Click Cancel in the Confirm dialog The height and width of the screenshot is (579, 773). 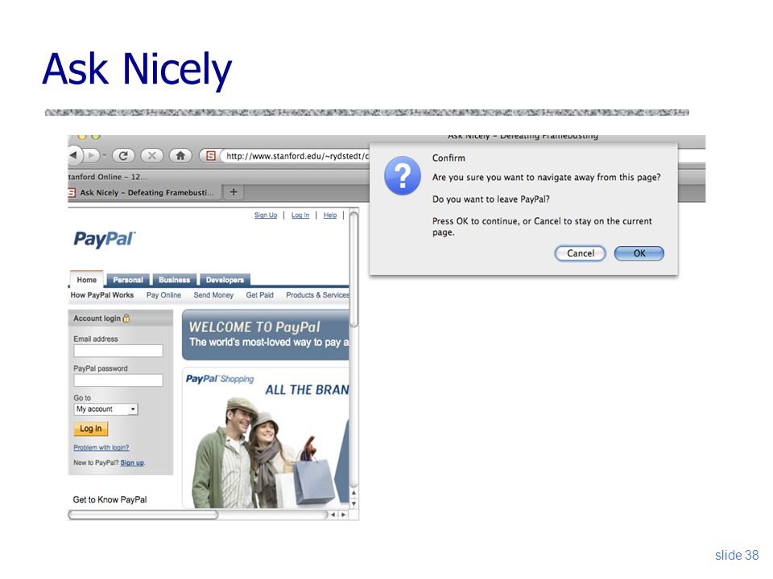click(x=581, y=253)
